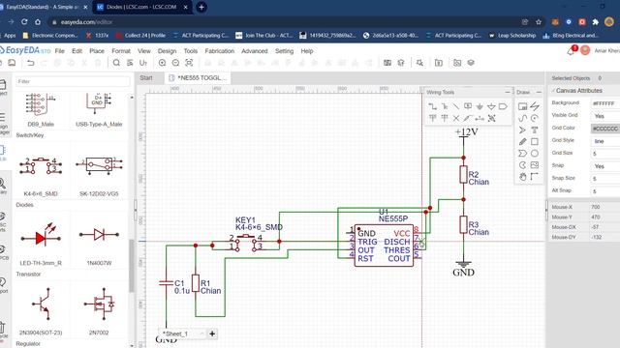
Task: Minimize the Draw tools panel
Action: [x=539, y=92]
